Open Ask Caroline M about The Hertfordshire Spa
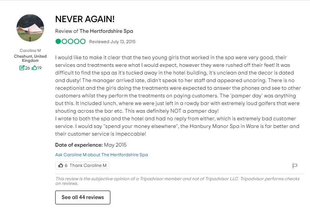 (102, 155)
